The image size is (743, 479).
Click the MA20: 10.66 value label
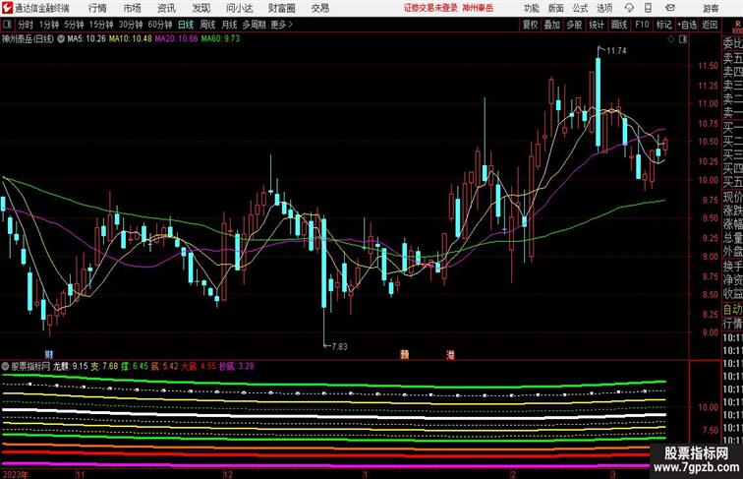pos(176,39)
